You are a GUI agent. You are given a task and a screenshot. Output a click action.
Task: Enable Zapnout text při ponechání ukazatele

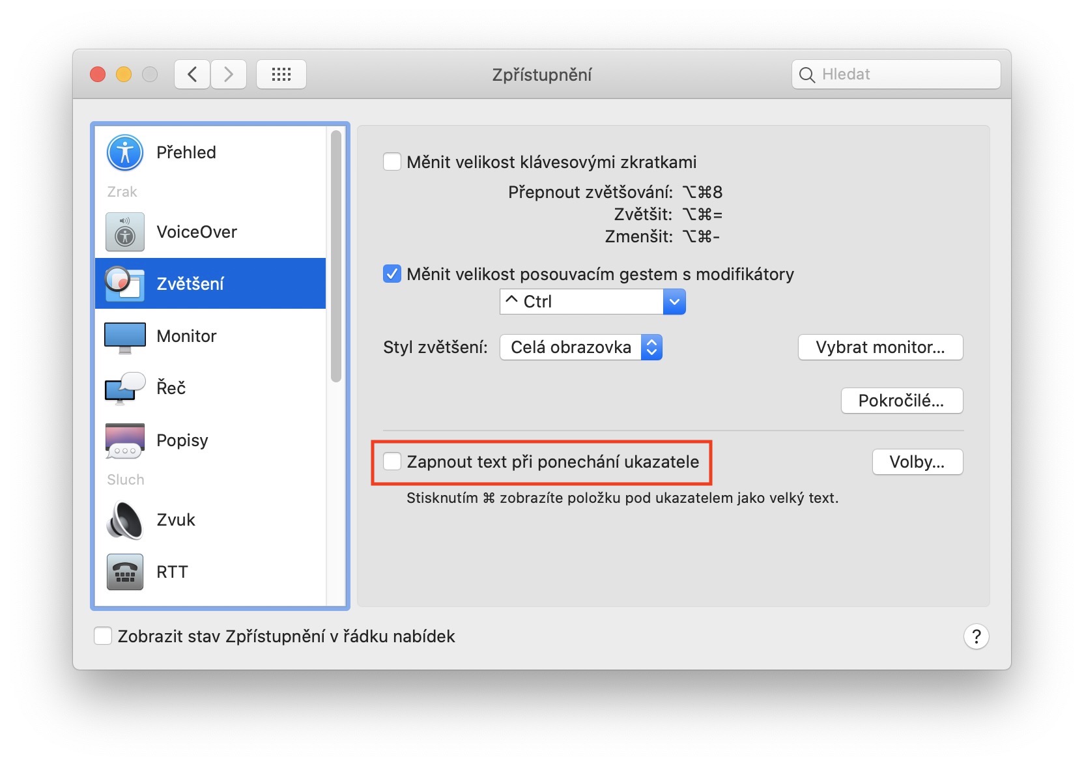(392, 462)
